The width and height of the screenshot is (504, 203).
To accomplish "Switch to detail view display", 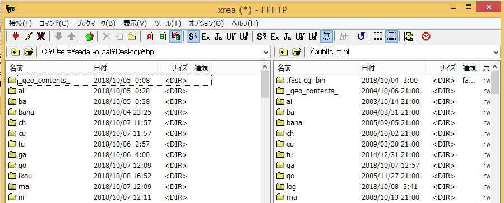I will pyautogui.click(x=391, y=36).
